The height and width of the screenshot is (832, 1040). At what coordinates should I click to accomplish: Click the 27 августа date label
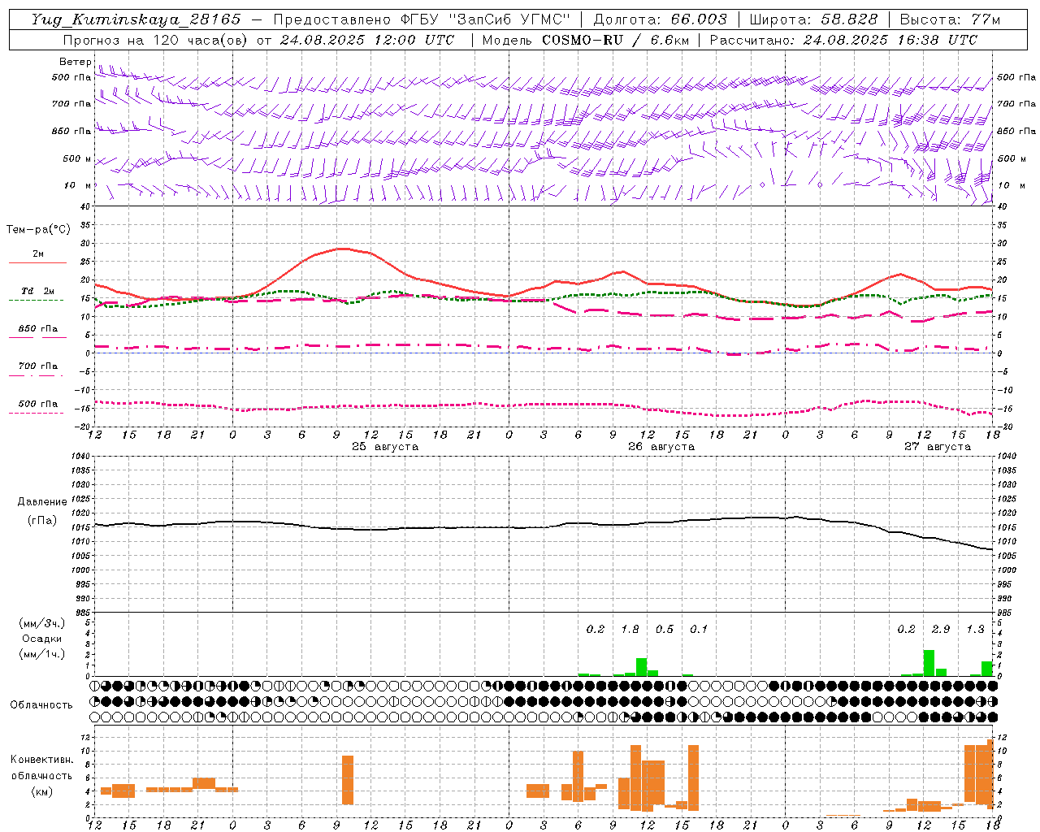938,447
